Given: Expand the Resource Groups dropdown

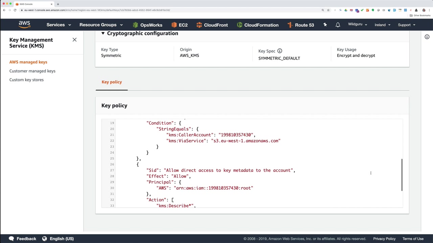Looking at the screenshot, I should click(x=101, y=25).
